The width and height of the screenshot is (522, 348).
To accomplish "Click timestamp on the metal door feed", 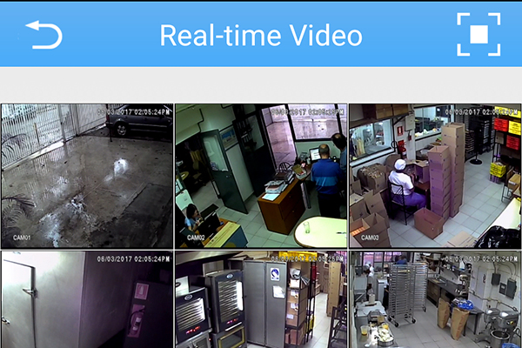I will [x=135, y=258].
